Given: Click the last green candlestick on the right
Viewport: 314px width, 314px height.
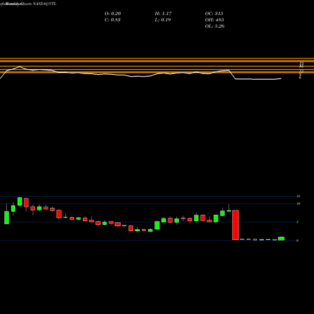Looking at the screenshot, I should pos(281,239).
